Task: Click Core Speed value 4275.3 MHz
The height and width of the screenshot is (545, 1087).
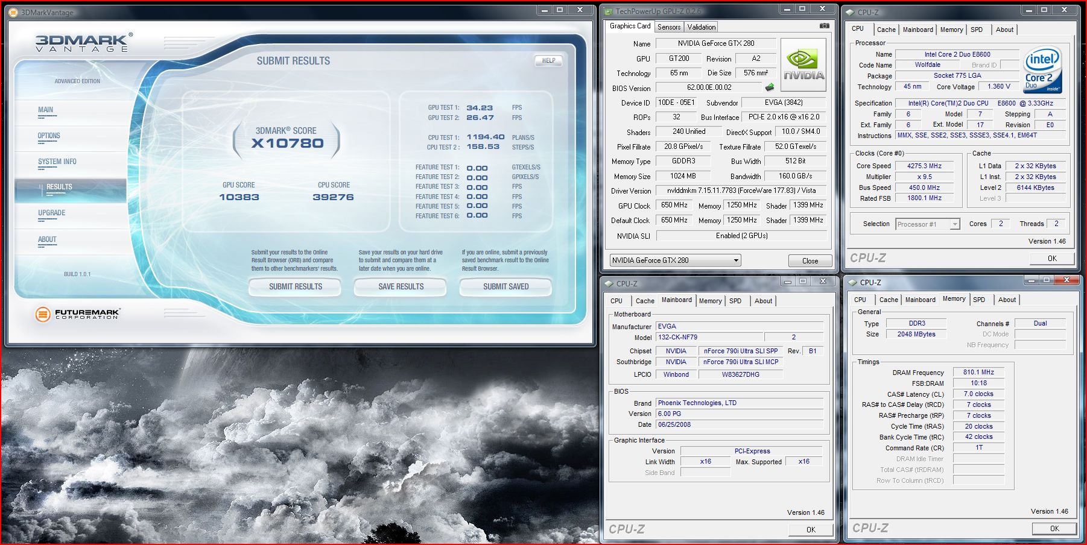Action: [924, 166]
